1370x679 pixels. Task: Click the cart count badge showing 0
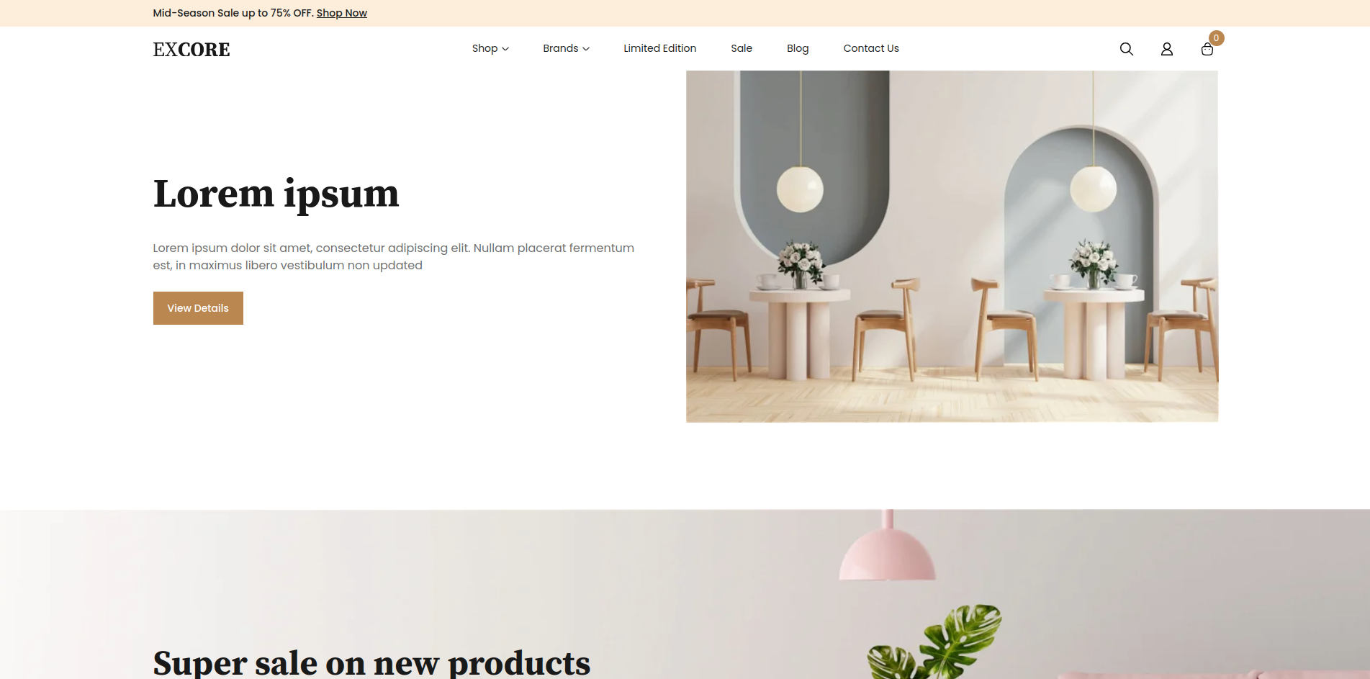click(1216, 38)
